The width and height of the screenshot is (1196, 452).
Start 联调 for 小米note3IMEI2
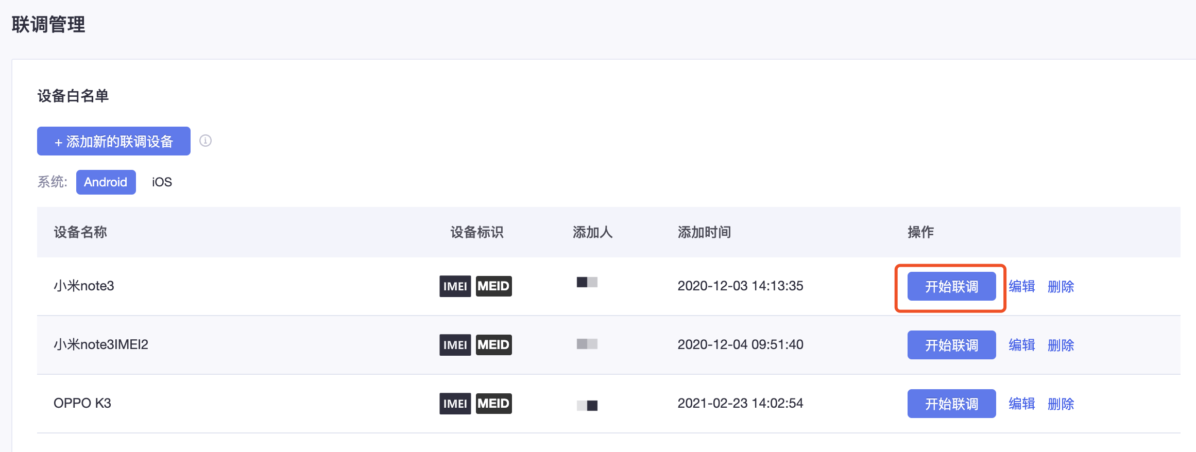click(951, 345)
